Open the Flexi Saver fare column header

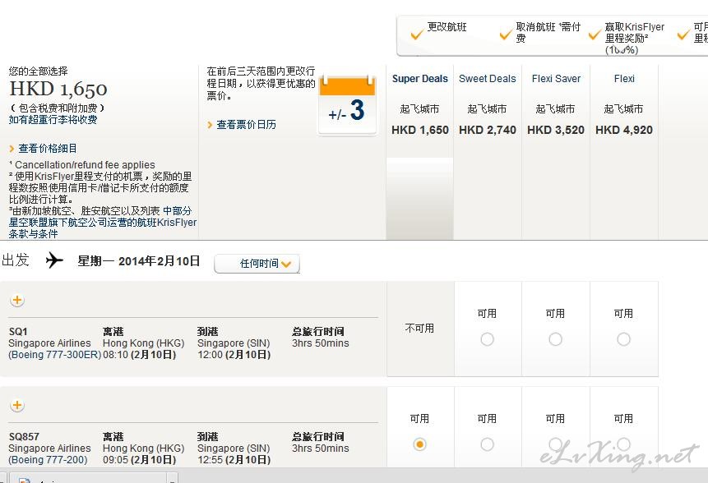[556, 79]
